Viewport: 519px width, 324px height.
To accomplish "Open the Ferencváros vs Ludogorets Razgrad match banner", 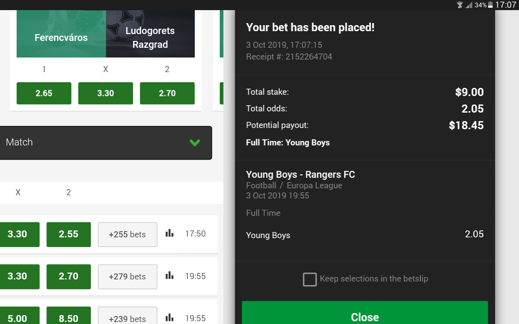I will click(x=105, y=34).
